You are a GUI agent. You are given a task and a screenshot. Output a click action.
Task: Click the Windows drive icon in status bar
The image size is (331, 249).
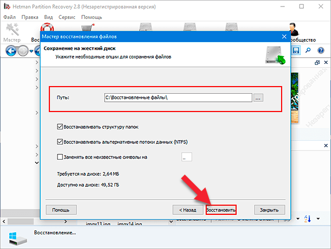18,239
